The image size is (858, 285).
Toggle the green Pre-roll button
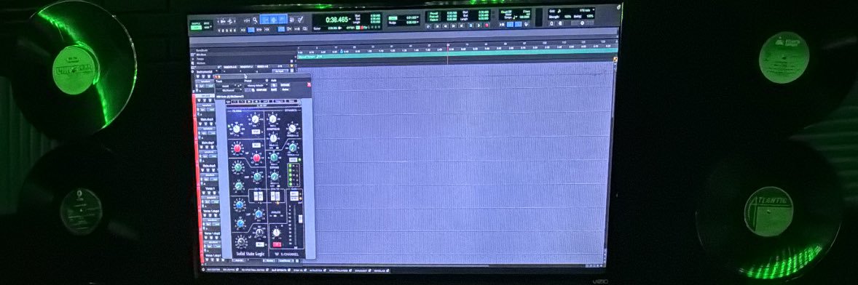(434, 13)
